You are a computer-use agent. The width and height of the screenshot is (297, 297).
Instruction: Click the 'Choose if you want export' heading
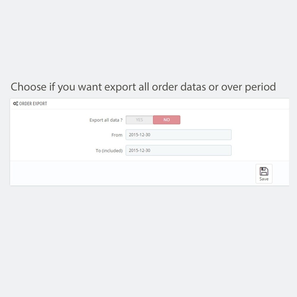(x=143, y=87)
